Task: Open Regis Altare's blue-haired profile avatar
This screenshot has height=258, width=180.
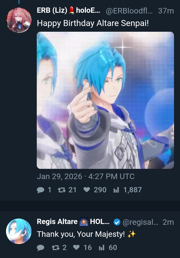Action: [19, 231]
